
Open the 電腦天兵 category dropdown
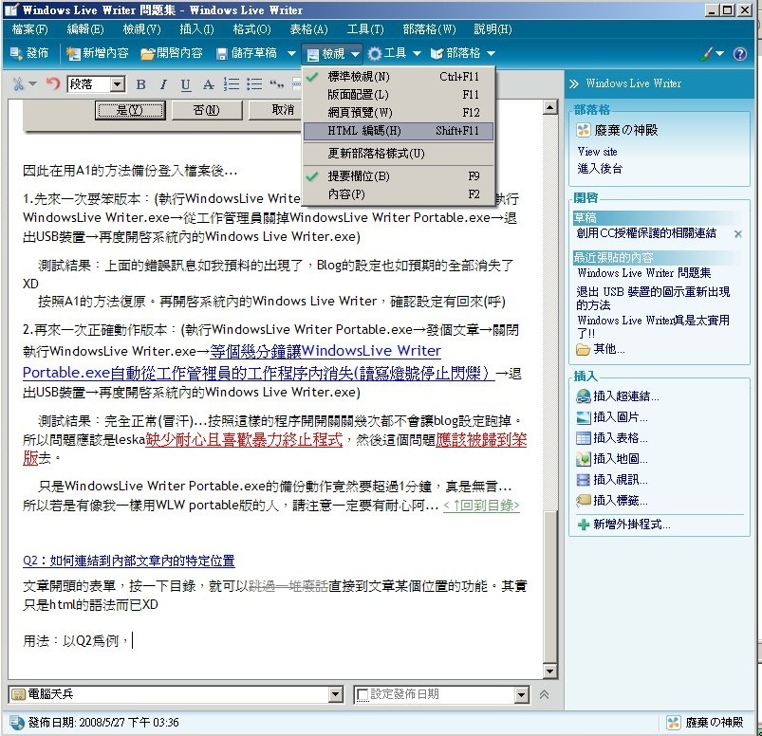[x=335, y=694]
